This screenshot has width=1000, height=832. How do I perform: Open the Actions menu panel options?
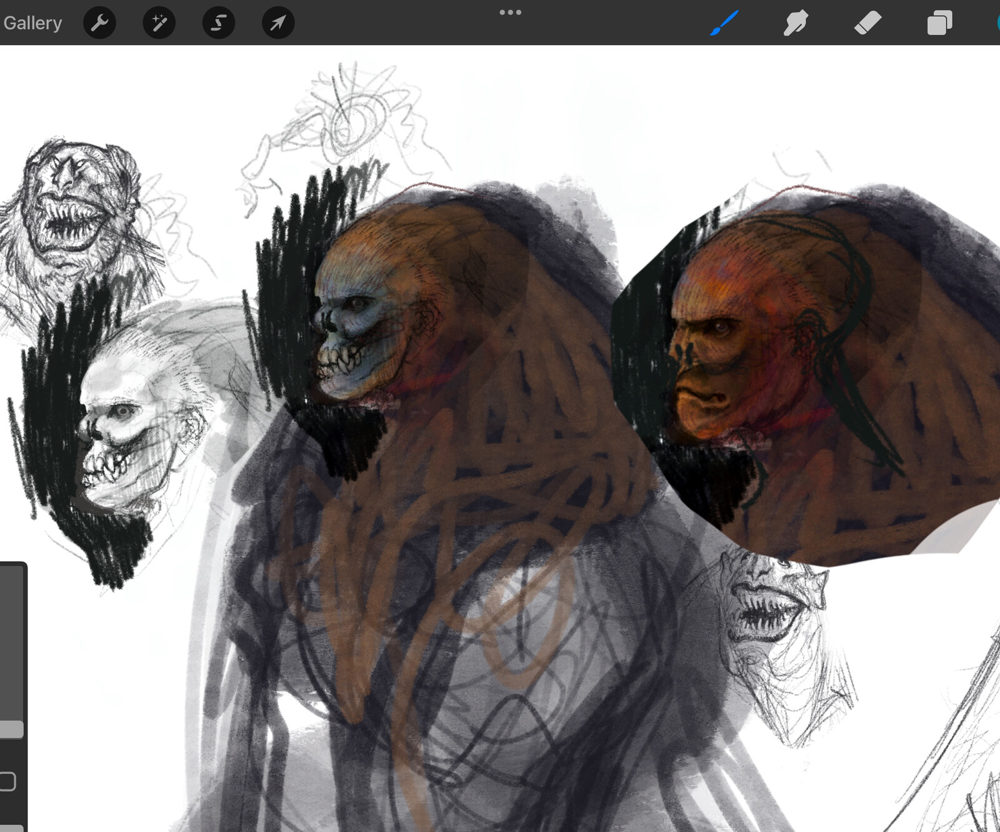[x=100, y=23]
